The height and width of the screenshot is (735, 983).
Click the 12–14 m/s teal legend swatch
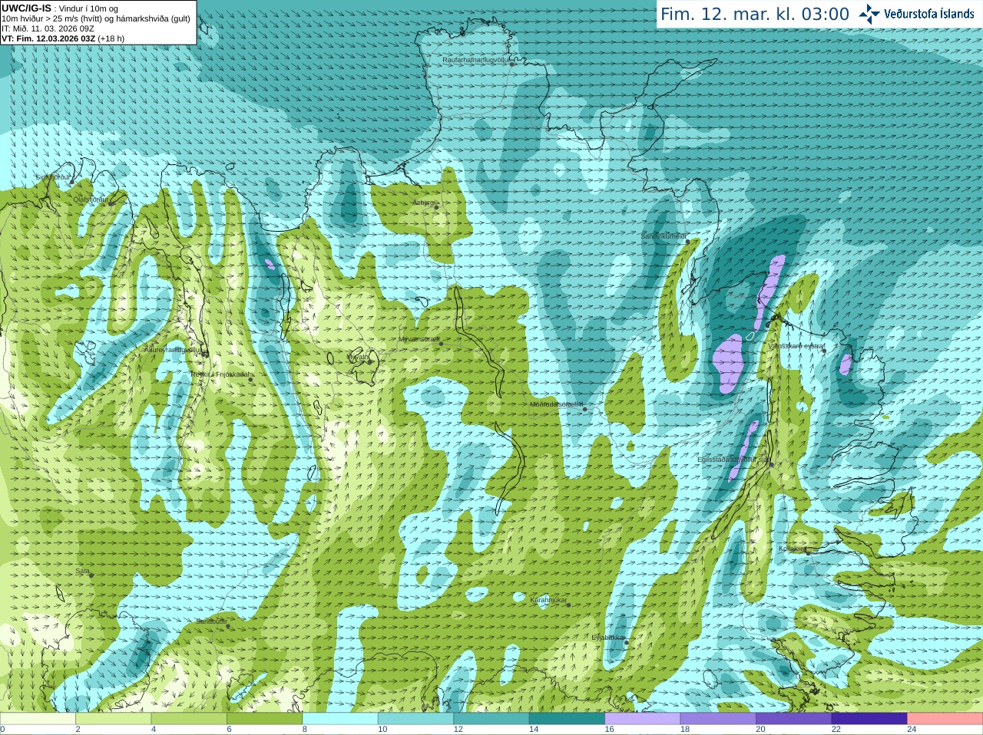pos(491,719)
